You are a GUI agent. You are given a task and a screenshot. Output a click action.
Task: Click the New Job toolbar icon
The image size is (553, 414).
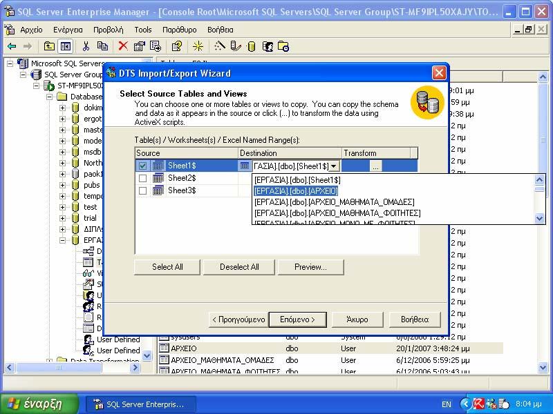pos(283,46)
